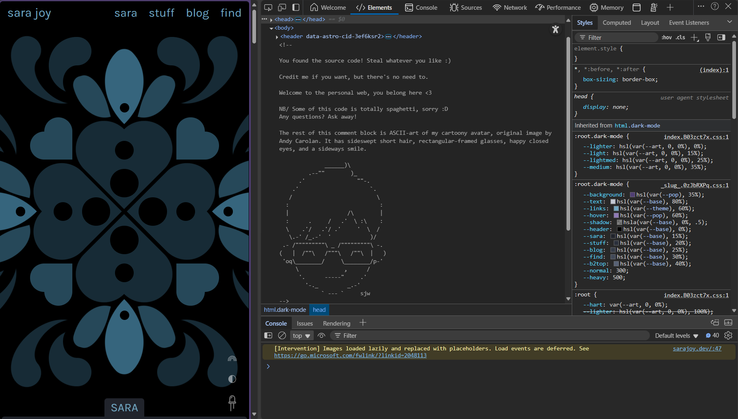Open the go.microsoft.com fwlink URL
738x419 pixels.
tap(350, 355)
